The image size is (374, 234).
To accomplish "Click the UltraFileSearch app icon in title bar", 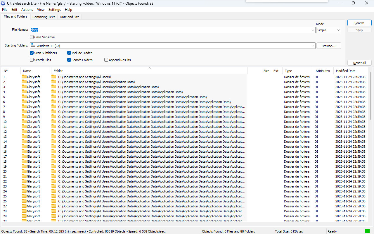I will [x=3, y=3].
